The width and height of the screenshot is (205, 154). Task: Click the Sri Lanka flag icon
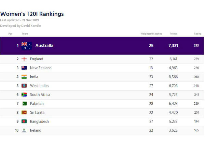(24, 112)
